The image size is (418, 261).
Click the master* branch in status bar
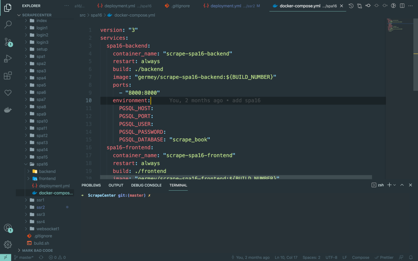(23, 257)
